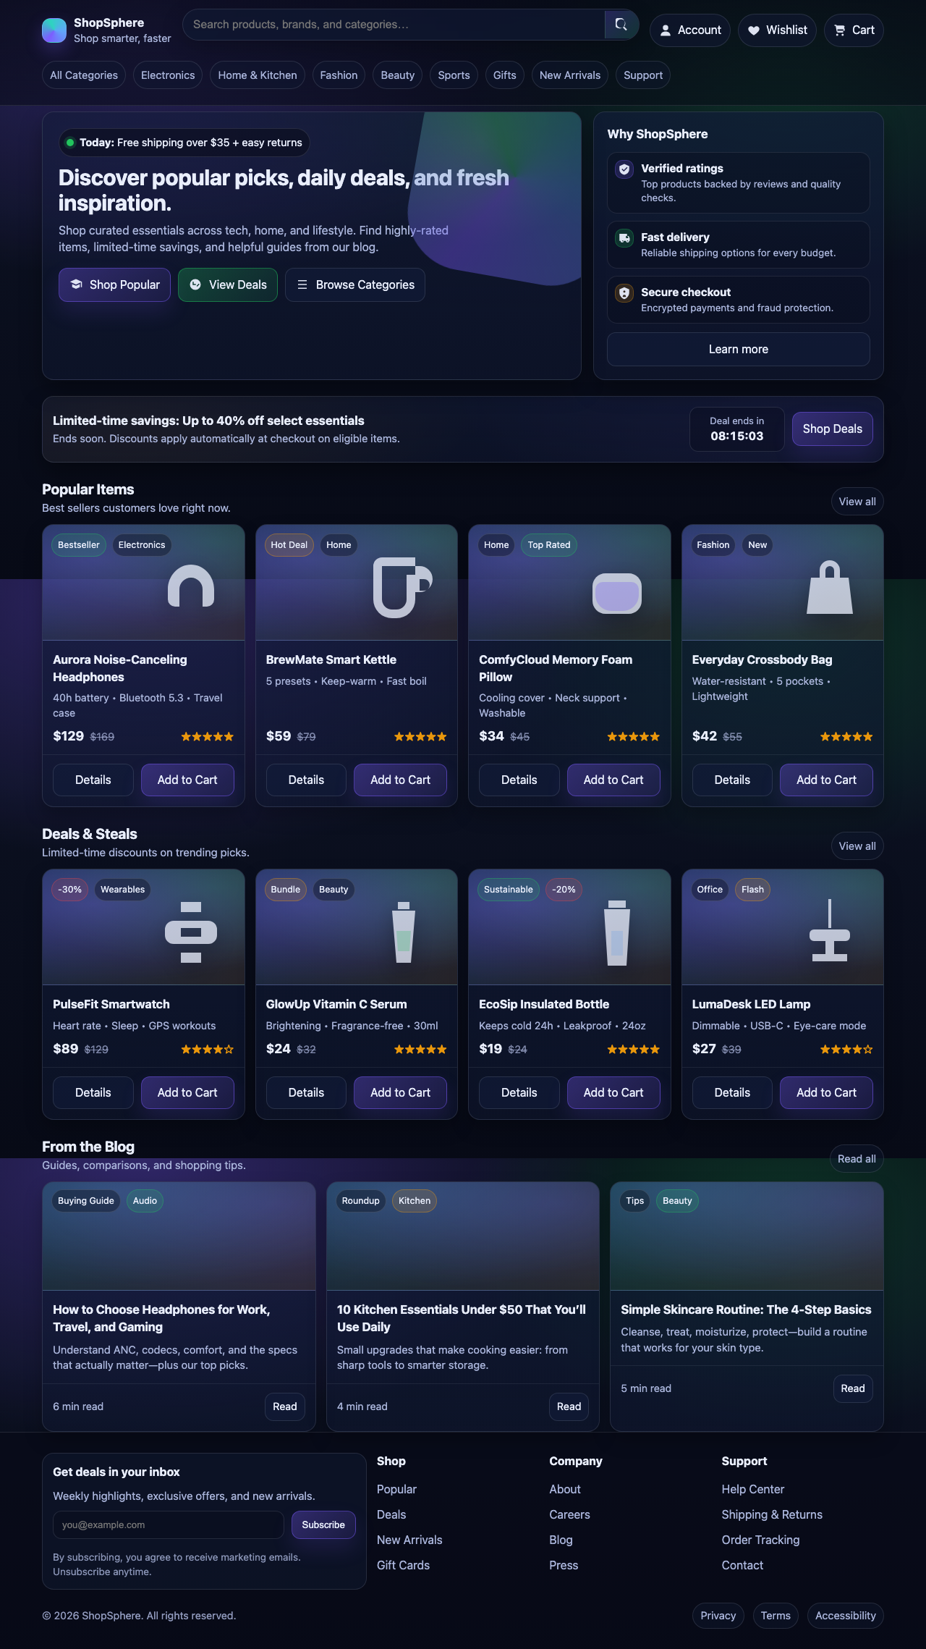
Task: Switch to the New Arrivals category
Action: point(569,75)
